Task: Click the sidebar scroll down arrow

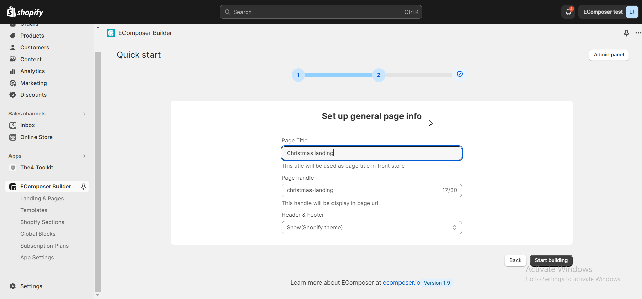Action: (98, 295)
